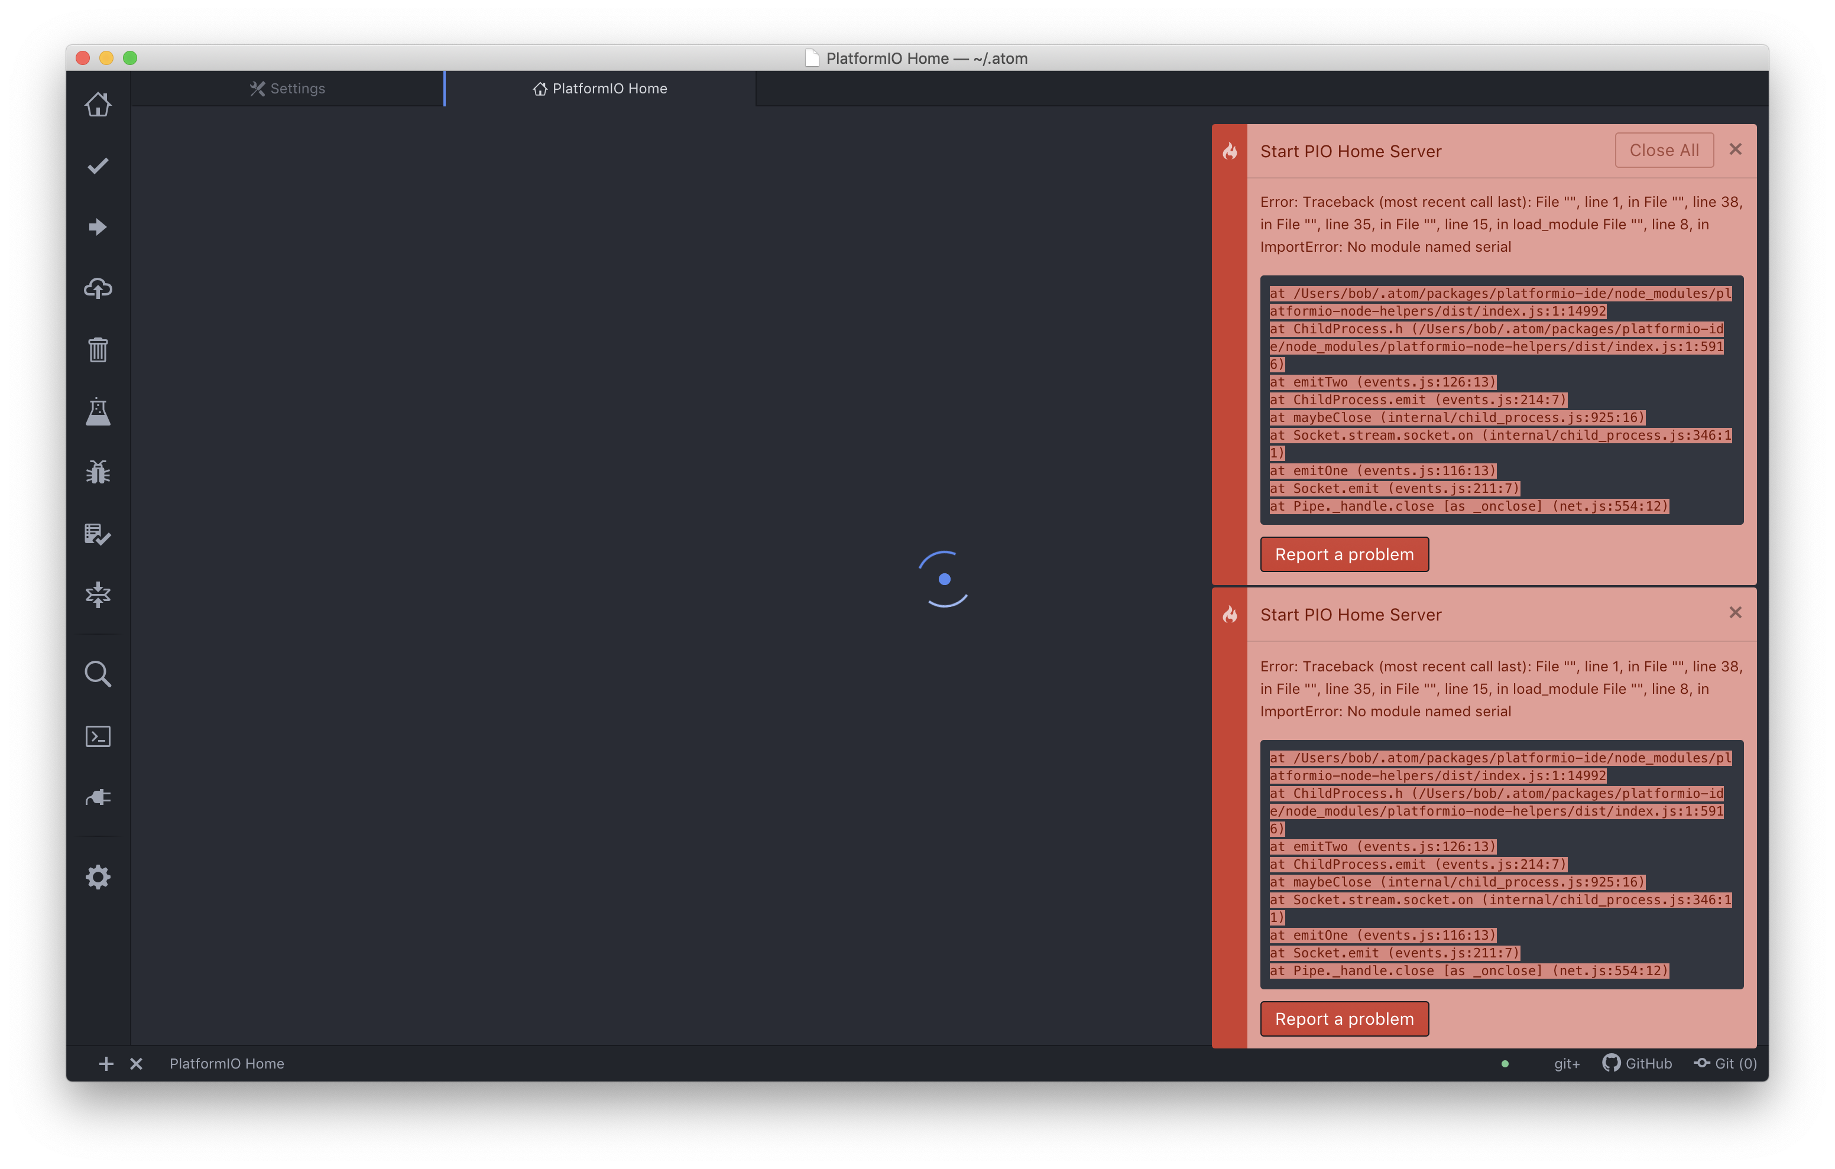Open PlatformIO settings with the gear icon

[98, 876]
